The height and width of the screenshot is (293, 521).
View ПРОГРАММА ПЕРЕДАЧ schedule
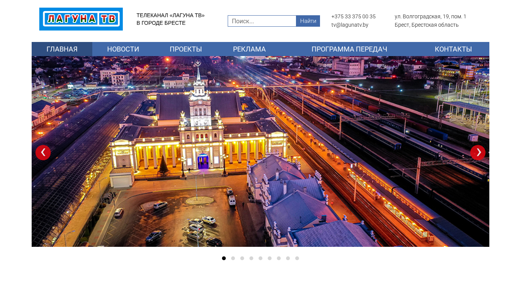click(x=349, y=49)
